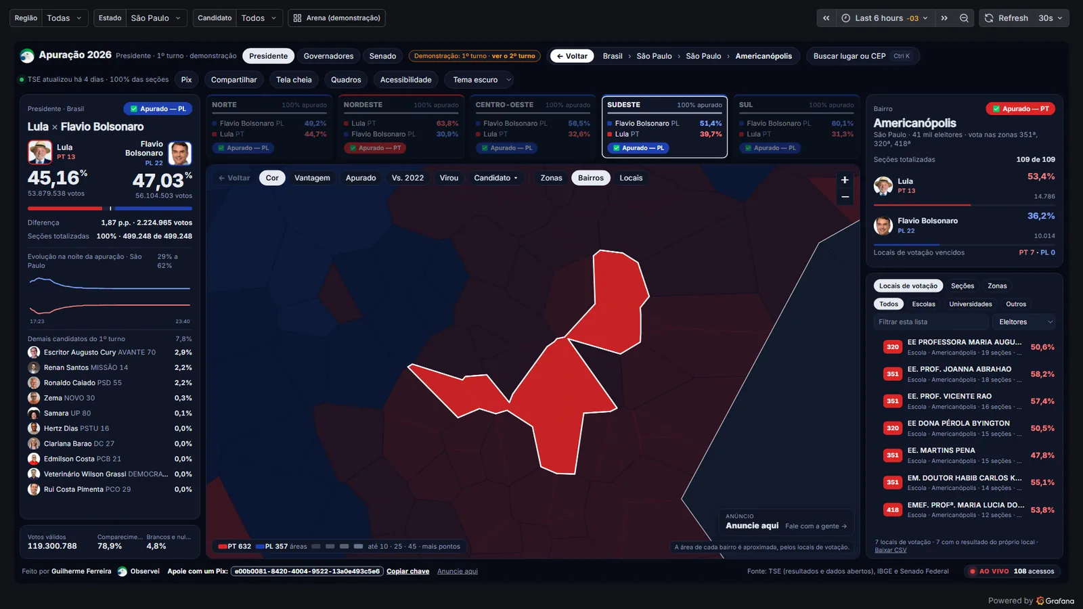Click the Apuração 2026 logo icon
1083x609 pixels.
[27, 56]
